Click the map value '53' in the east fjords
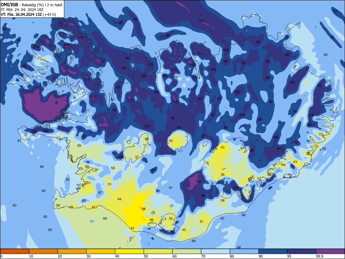Screen dimensions: 345x259 point(321,134)
